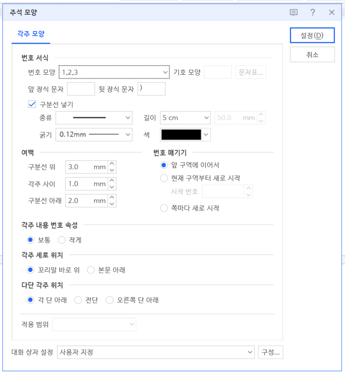Decrease the 각주 사이 spacing value
The height and width of the screenshot is (374, 345).
[112, 187]
